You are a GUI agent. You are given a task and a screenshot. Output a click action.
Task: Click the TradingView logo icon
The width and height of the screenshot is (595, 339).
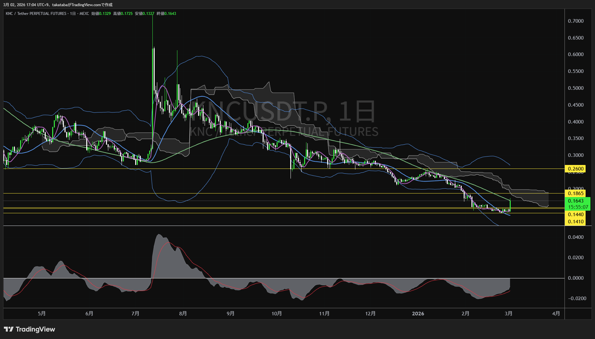(x=8, y=329)
